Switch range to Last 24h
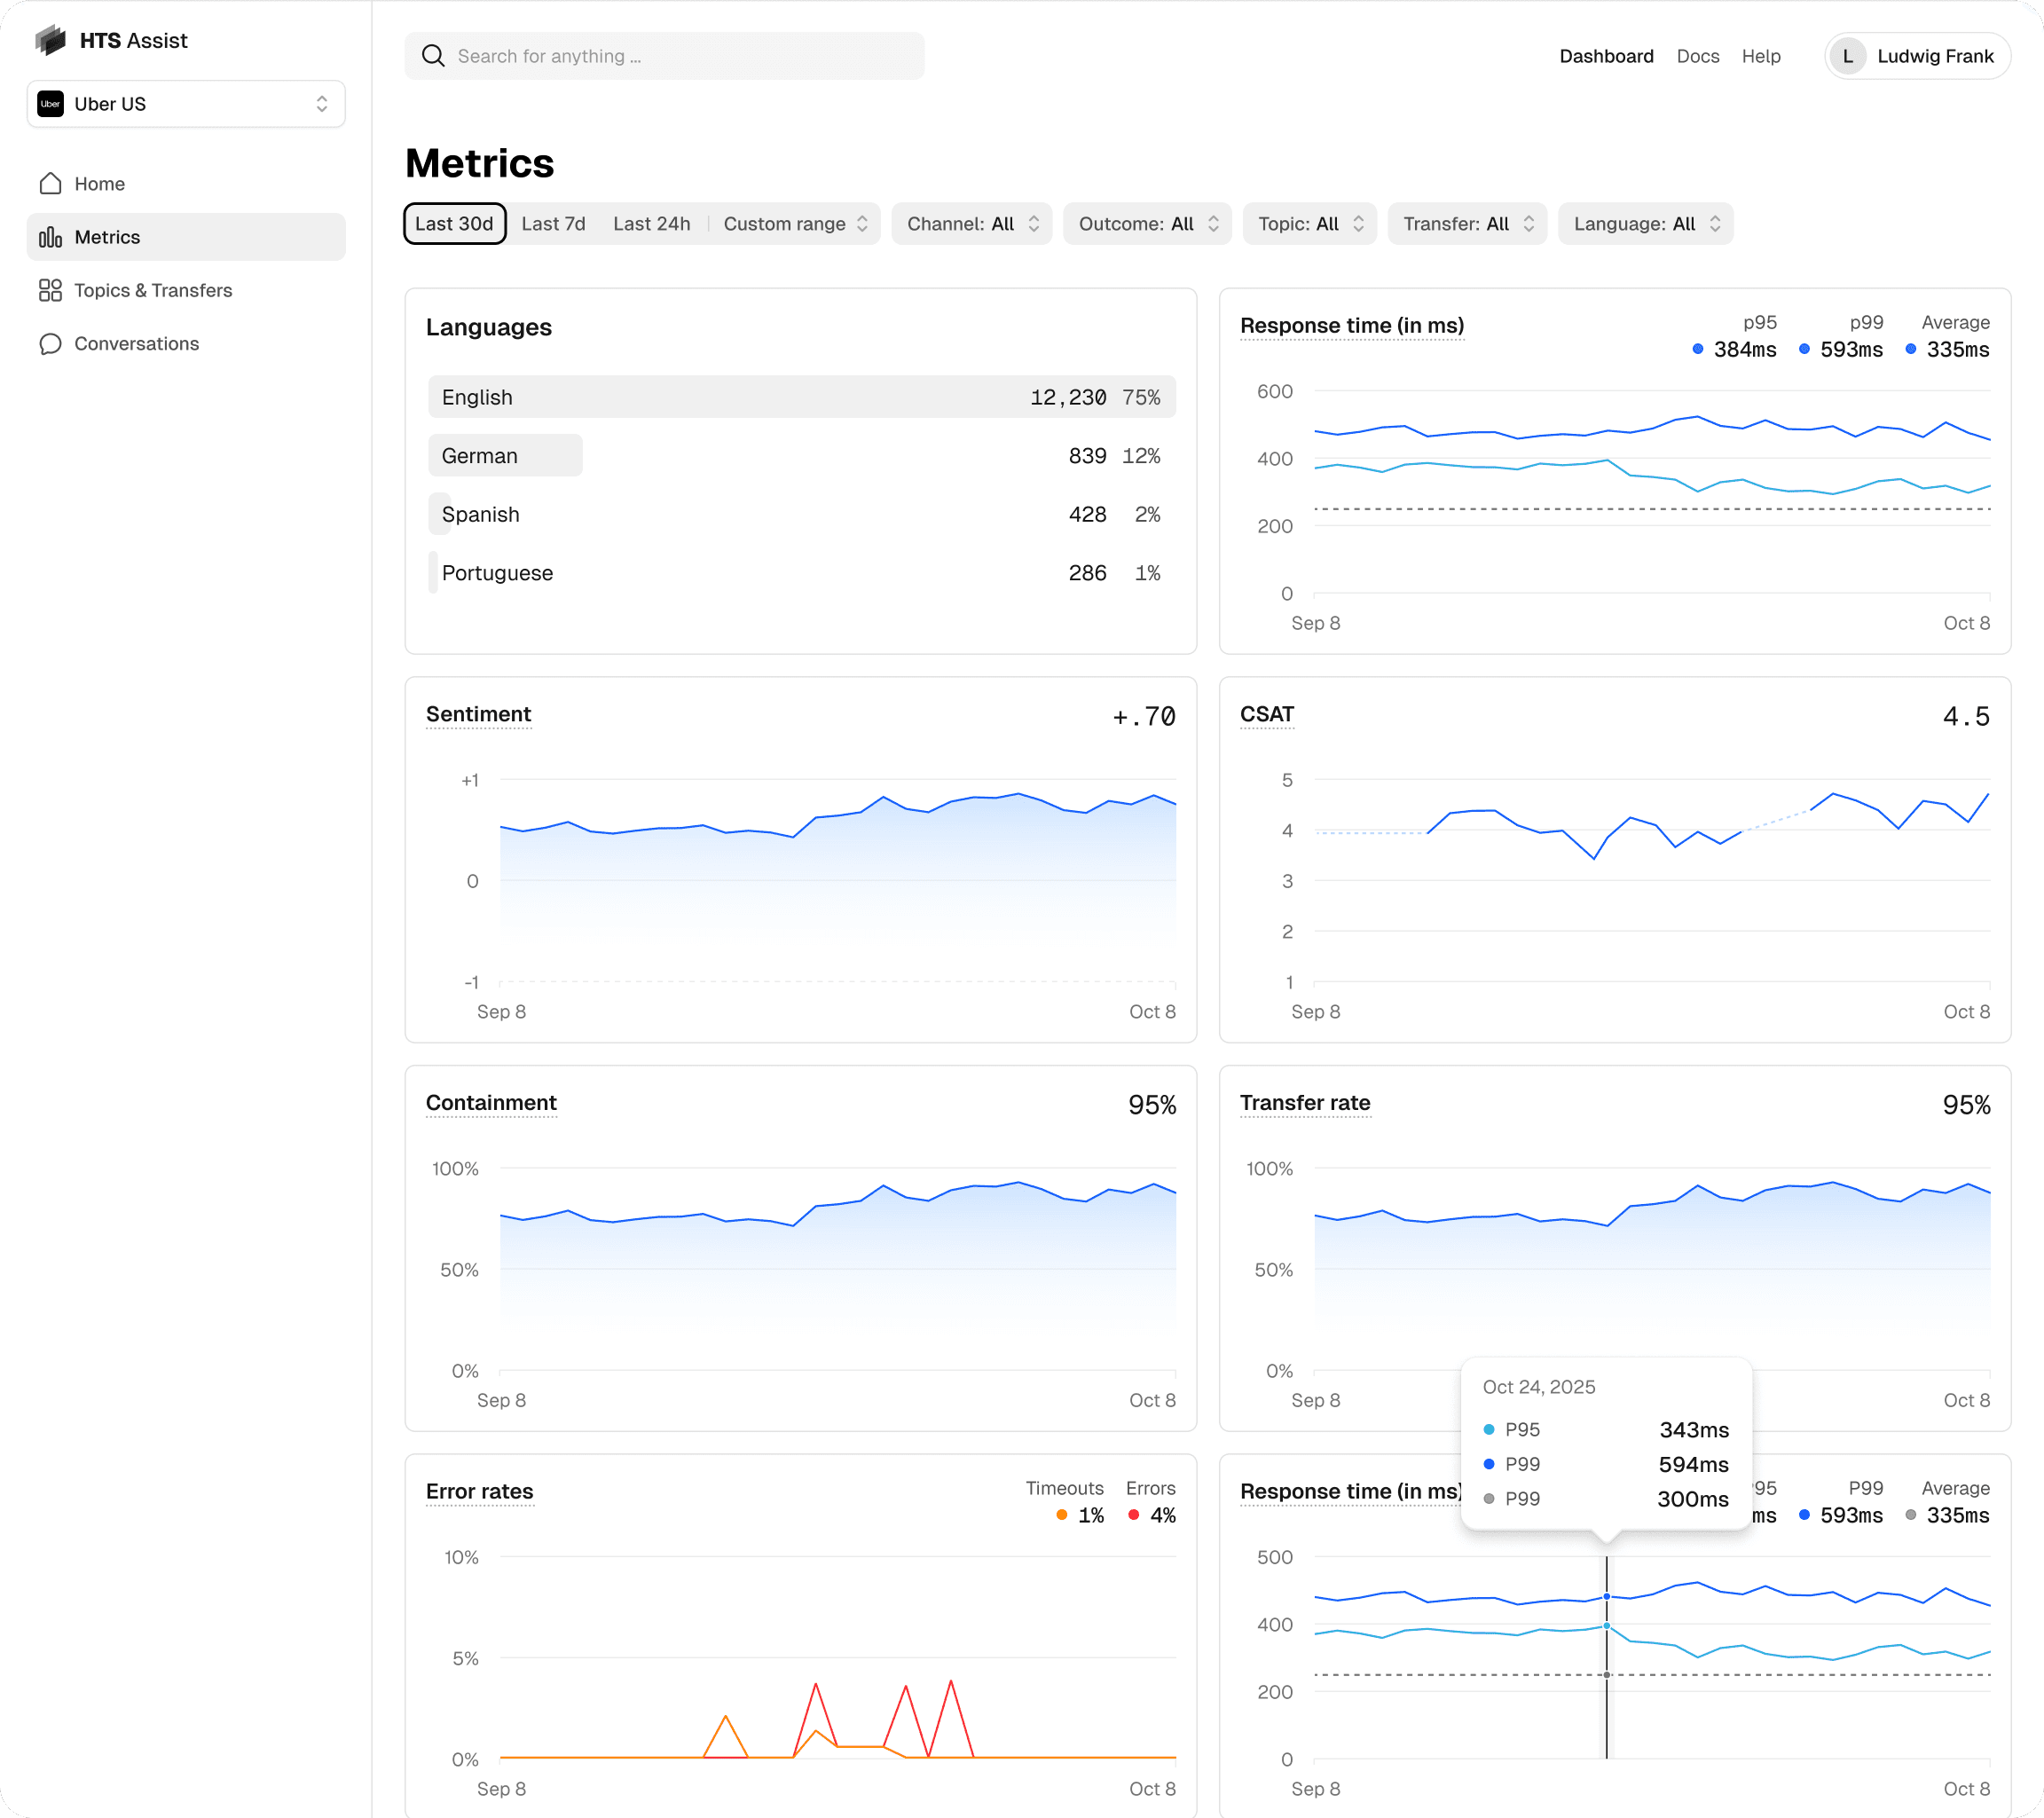 (x=651, y=224)
